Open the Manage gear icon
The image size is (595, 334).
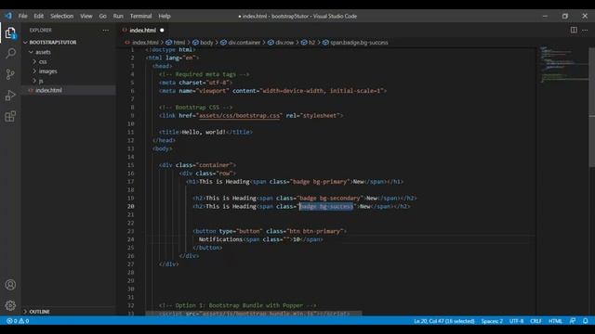(10, 305)
